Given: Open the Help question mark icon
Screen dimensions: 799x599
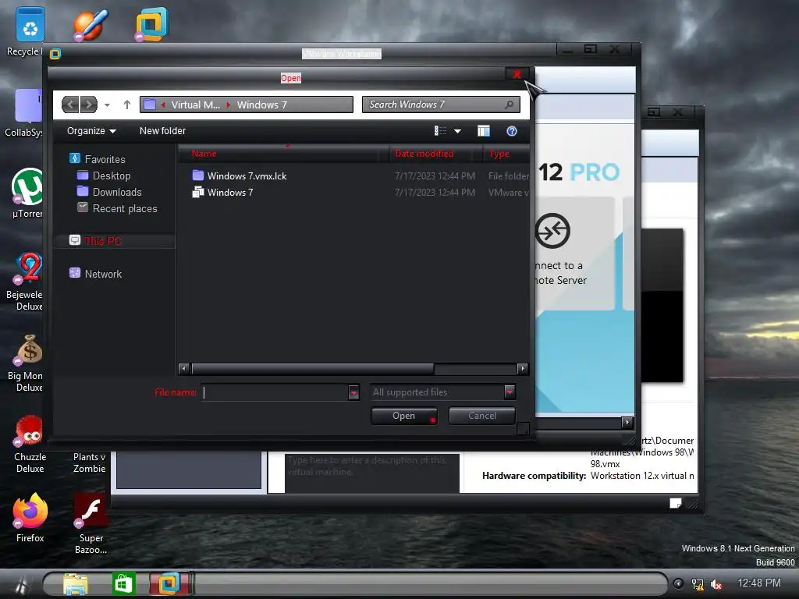Looking at the screenshot, I should tap(512, 131).
